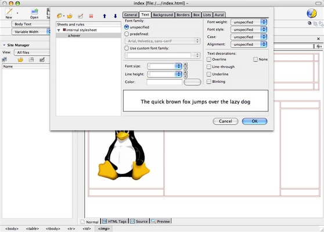Switch to the Box tab
This screenshot has height=232, width=324.
coord(196,15)
